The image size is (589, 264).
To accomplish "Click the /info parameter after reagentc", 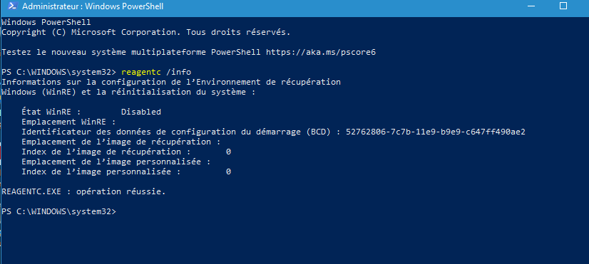I will pyautogui.click(x=179, y=72).
